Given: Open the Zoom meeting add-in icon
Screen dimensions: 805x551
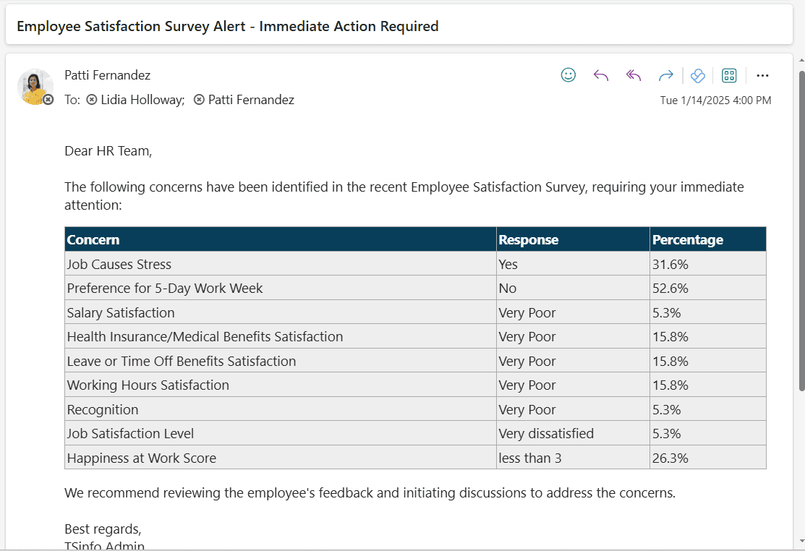Looking at the screenshot, I should pos(697,75).
